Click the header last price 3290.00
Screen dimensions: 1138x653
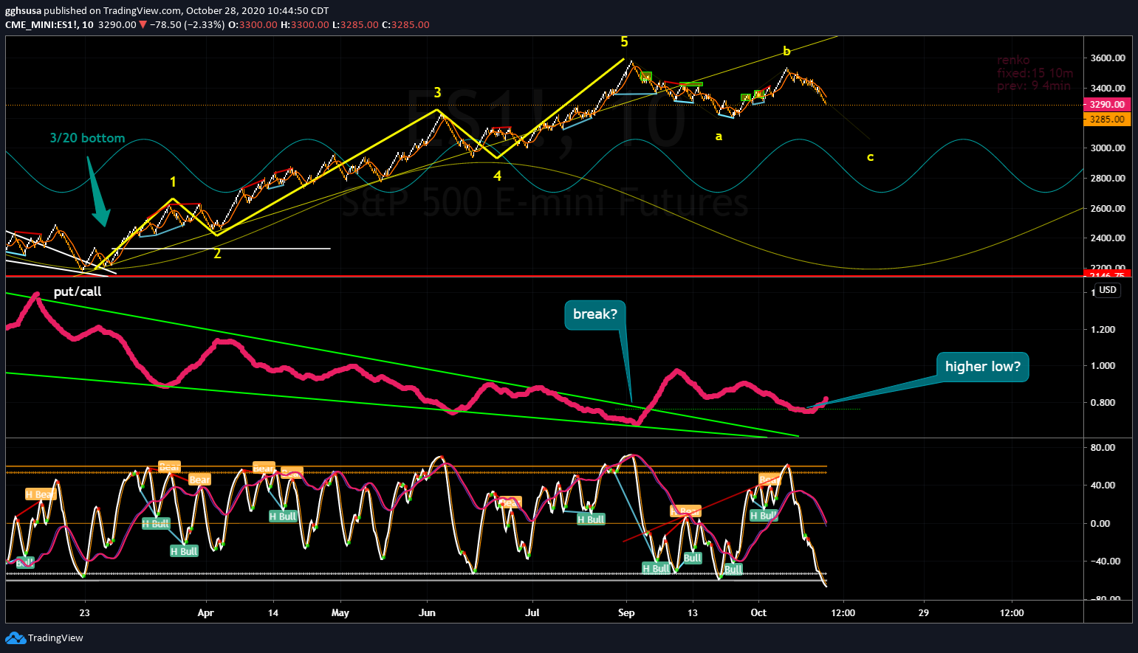tap(117, 24)
